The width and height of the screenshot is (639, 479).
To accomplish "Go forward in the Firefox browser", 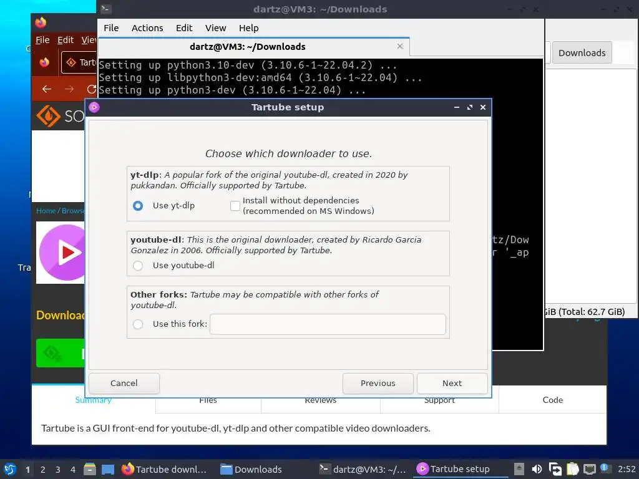I will [69, 89].
